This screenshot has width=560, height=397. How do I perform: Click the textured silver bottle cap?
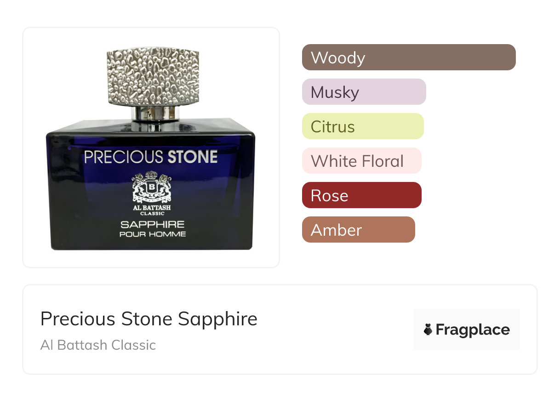(153, 76)
